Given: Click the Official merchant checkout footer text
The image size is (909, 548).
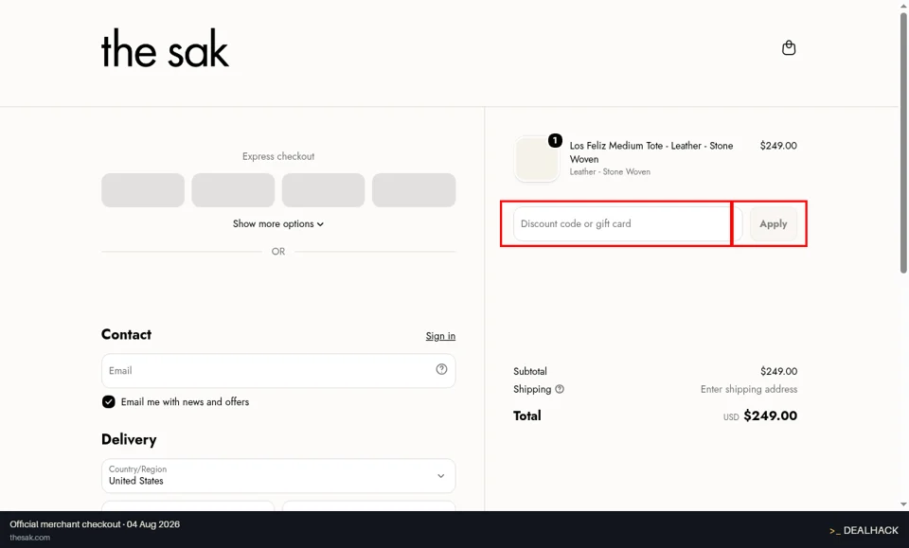Looking at the screenshot, I should point(95,524).
